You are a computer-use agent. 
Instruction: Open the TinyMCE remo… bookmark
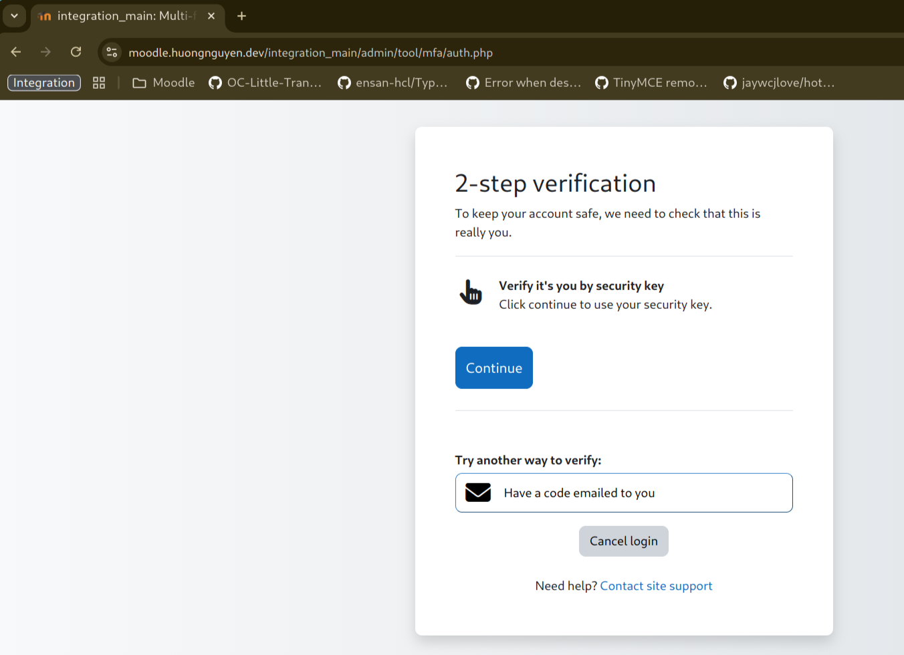click(x=651, y=83)
